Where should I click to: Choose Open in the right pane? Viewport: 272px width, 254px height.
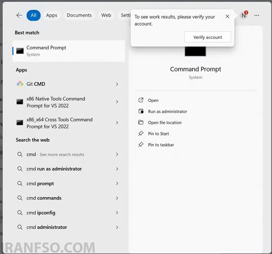pos(153,100)
